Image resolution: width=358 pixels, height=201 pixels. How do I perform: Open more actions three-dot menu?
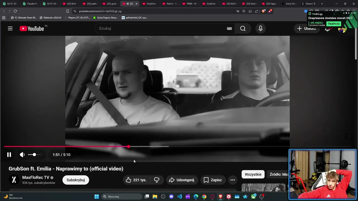click(x=232, y=180)
